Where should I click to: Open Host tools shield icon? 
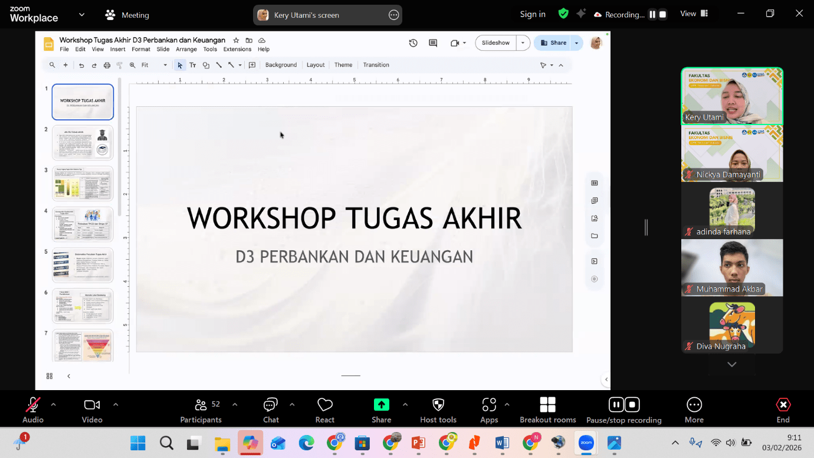point(438,405)
